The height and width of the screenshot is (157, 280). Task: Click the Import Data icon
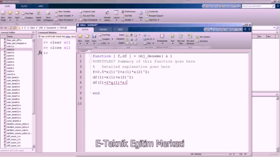point(38,13)
